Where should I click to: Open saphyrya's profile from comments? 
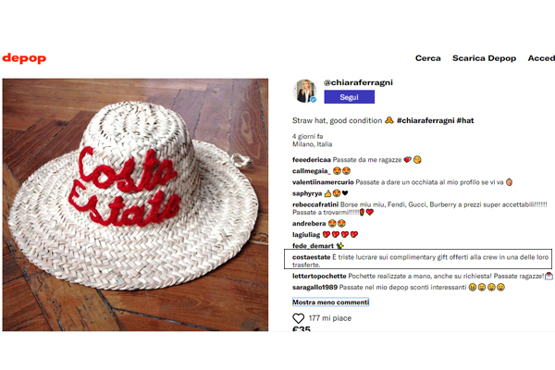[307, 193]
